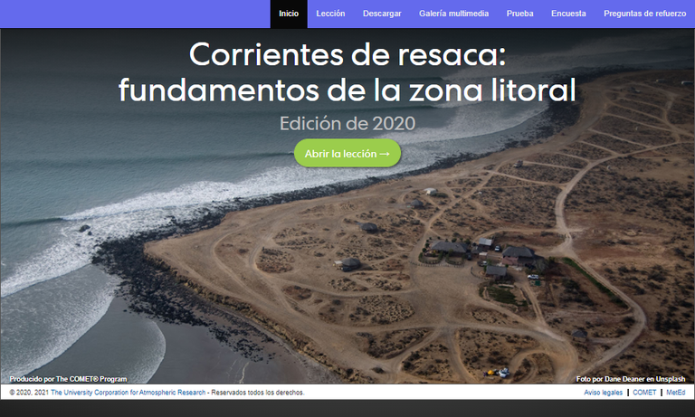Screen dimensions: 695x417
Task: Switch to the Prueba section
Action: click(x=519, y=14)
